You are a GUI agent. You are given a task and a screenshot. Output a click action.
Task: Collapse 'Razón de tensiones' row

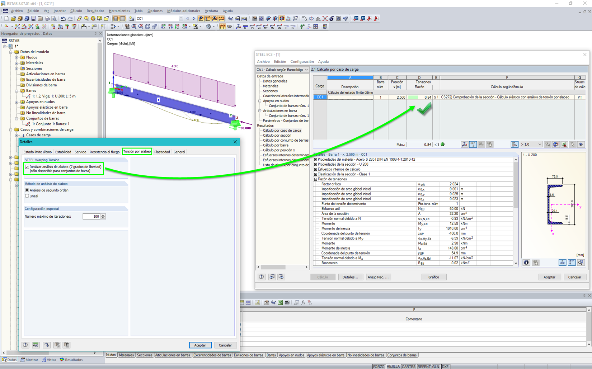coord(316,179)
